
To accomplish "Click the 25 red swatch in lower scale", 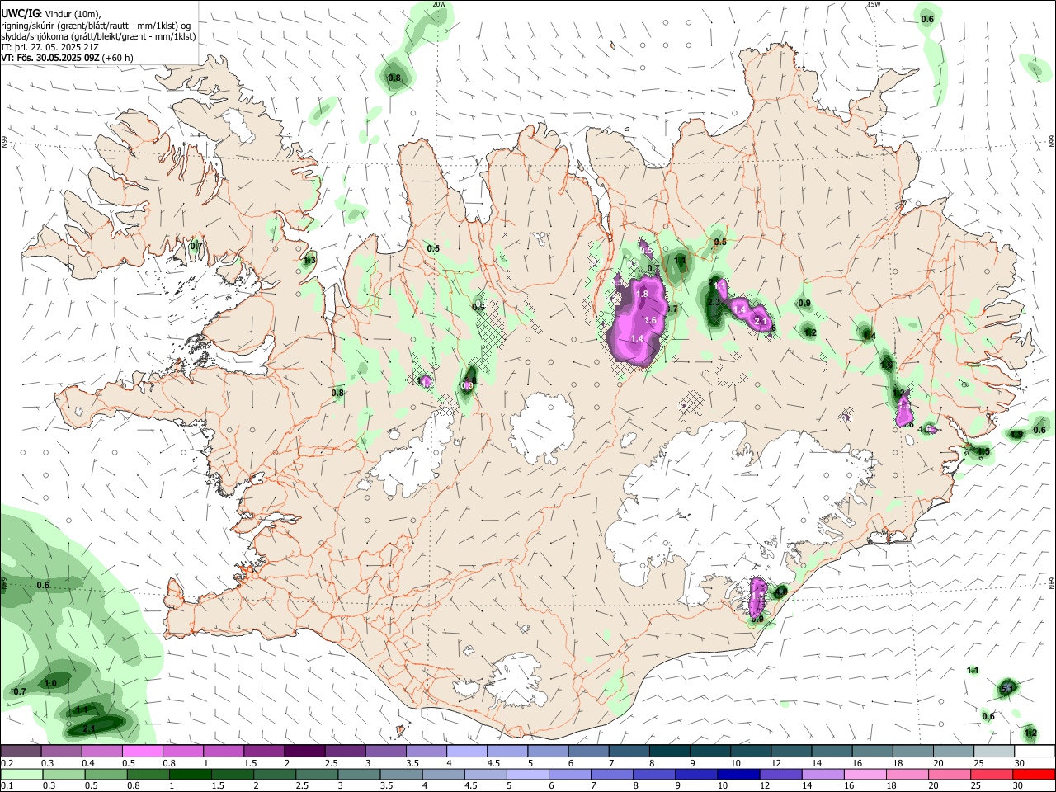I will click(993, 774).
